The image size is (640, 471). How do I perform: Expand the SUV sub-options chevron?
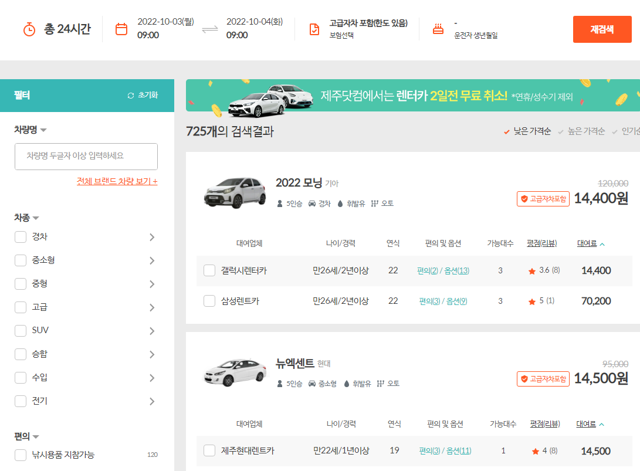point(152,331)
